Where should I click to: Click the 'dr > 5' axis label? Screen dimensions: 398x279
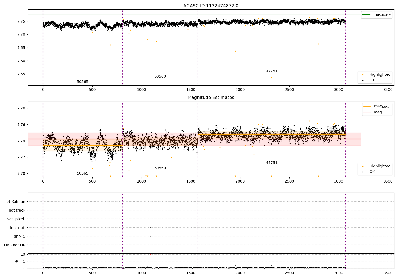point(20,236)
